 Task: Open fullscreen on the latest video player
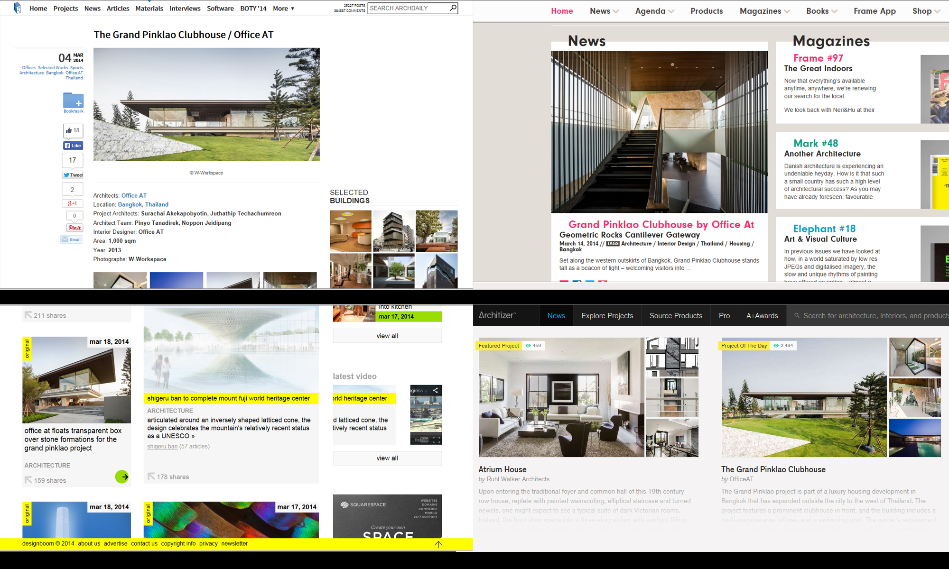(437, 440)
